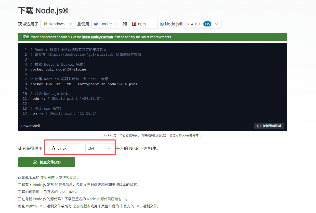Image resolution: width=316 pixels, height=213 pixels.
Task: Click the blue LTS badge
Action: 207,24
